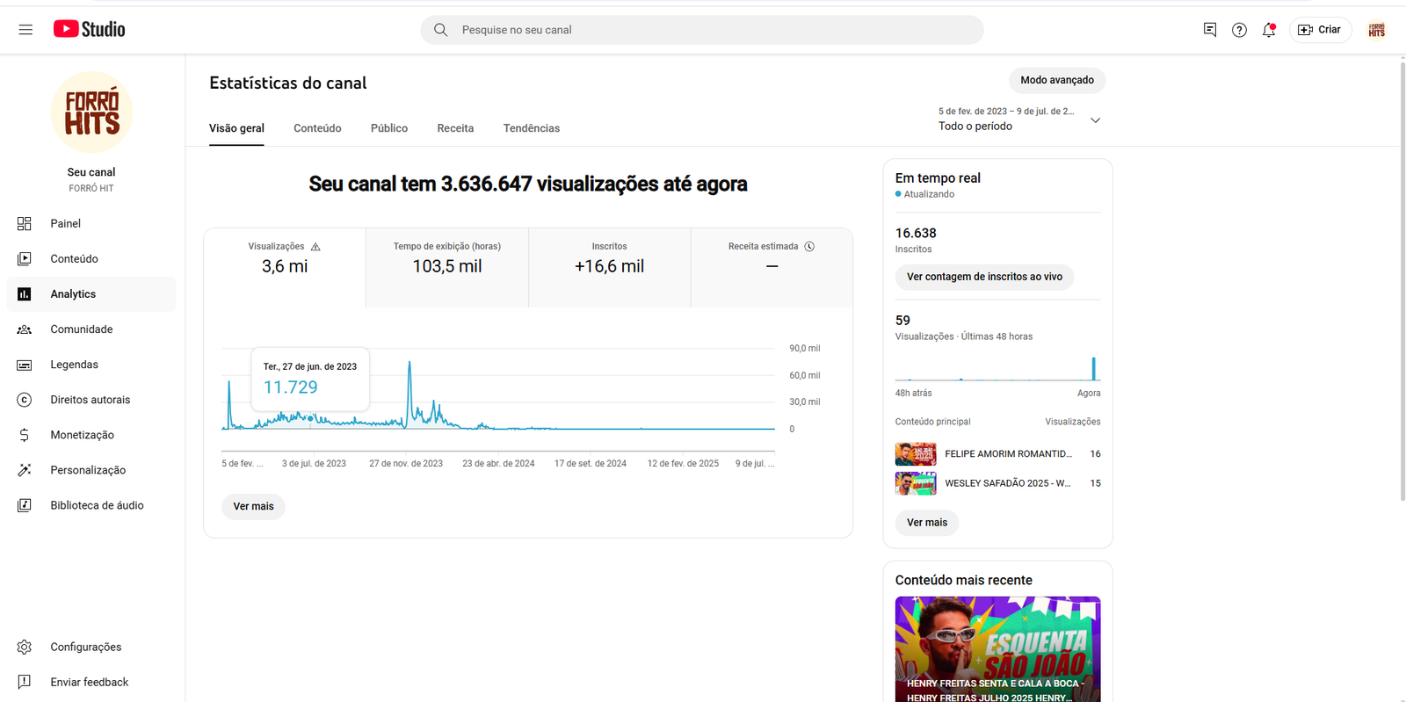Open the WESLEY SAFADÃO 2025 video thumbnail
This screenshot has width=1406, height=702.
pyautogui.click(x=916, y=483)
